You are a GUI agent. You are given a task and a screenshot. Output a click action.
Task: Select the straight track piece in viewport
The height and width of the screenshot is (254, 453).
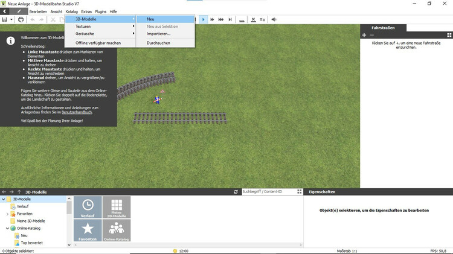[180, 118]
